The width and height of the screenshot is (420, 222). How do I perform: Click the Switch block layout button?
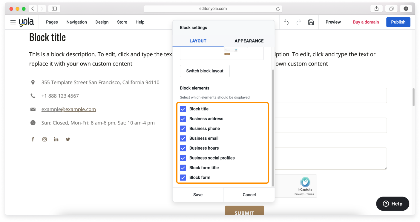tap(205, 71)
